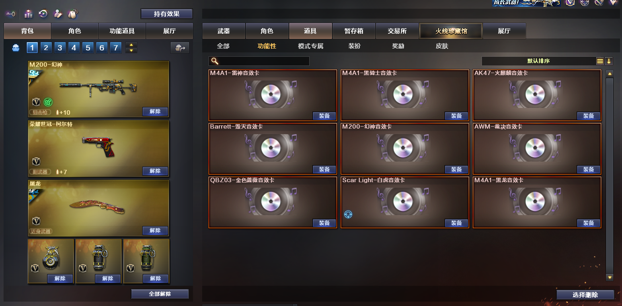Click the blue backpack icon beside slot numbers
Viewport: 622px width, 306px height.
[x=16, y=48]
